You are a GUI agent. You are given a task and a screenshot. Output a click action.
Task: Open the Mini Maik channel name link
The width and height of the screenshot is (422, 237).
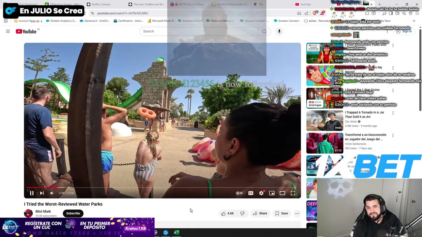tap(43, 211)
